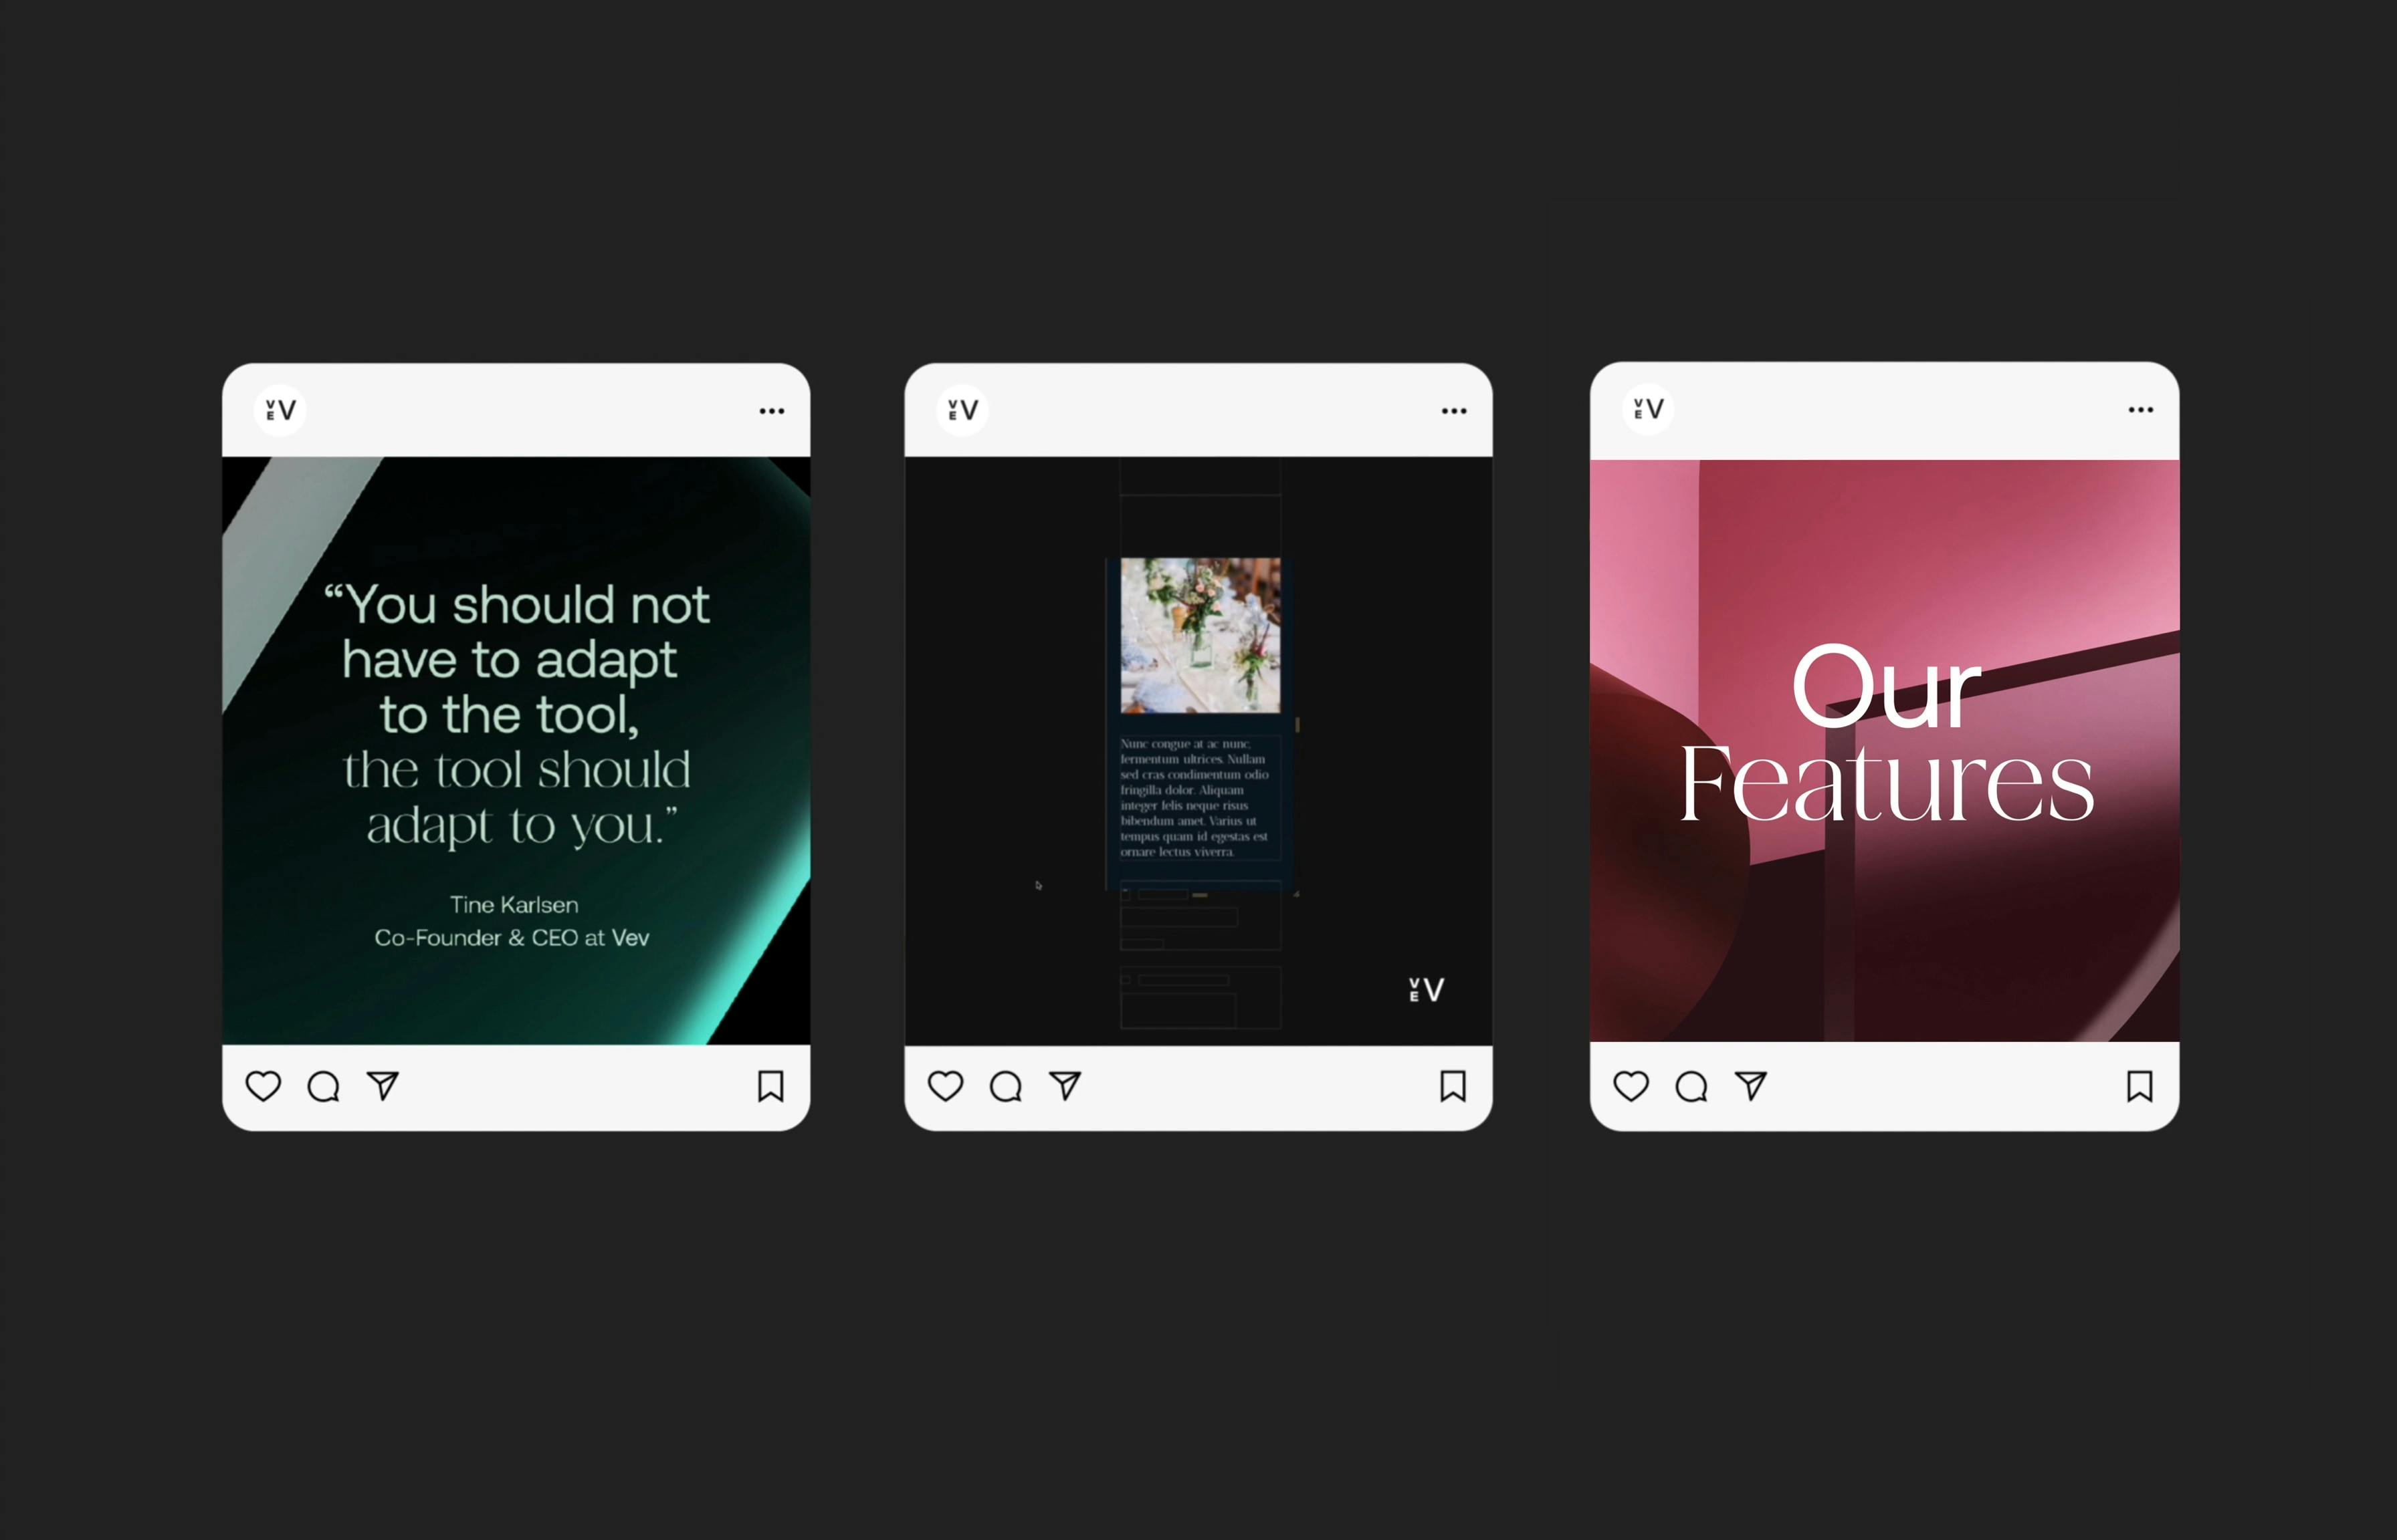The image size is (2397, 1540).
Task: Share the middle flower photo post
Action: (x=1065, y=1086)
